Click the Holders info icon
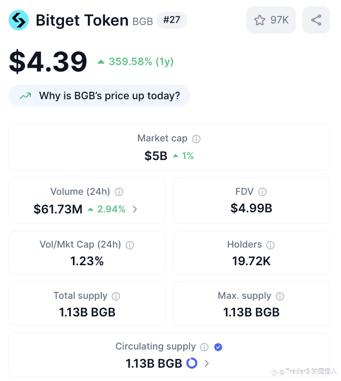Viewport: 341px width, 381px height. 270,245
